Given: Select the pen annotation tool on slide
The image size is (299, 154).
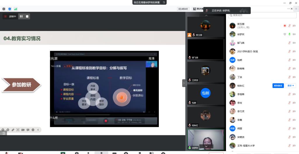Looking at the screenshot, I should [13, 130].
